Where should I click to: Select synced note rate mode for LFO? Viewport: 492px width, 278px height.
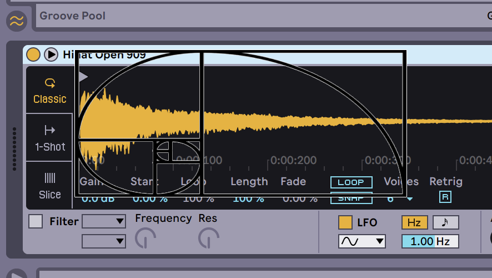(446, 222)
